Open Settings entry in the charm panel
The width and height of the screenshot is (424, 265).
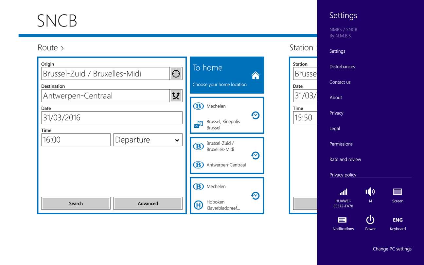pyautogui.click(x=337, y=51)
